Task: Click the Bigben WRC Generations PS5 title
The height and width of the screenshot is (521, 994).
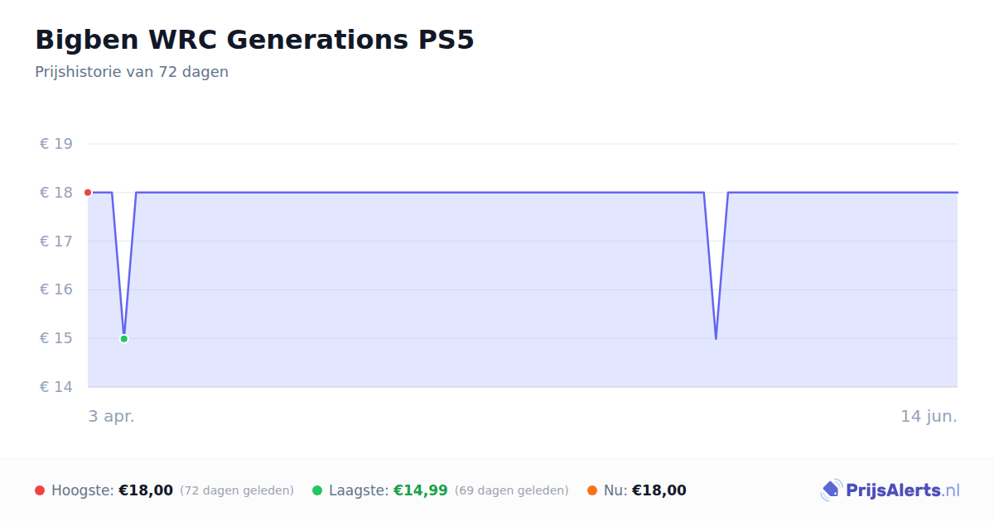Action: 254,40
